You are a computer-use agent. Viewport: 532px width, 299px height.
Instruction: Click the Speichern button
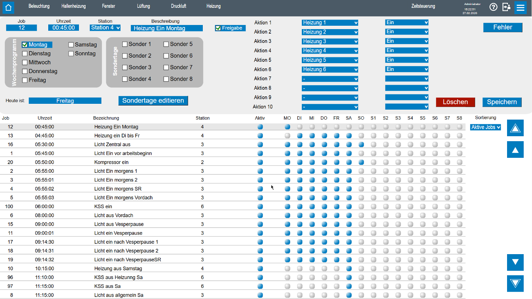pos(502,102)
